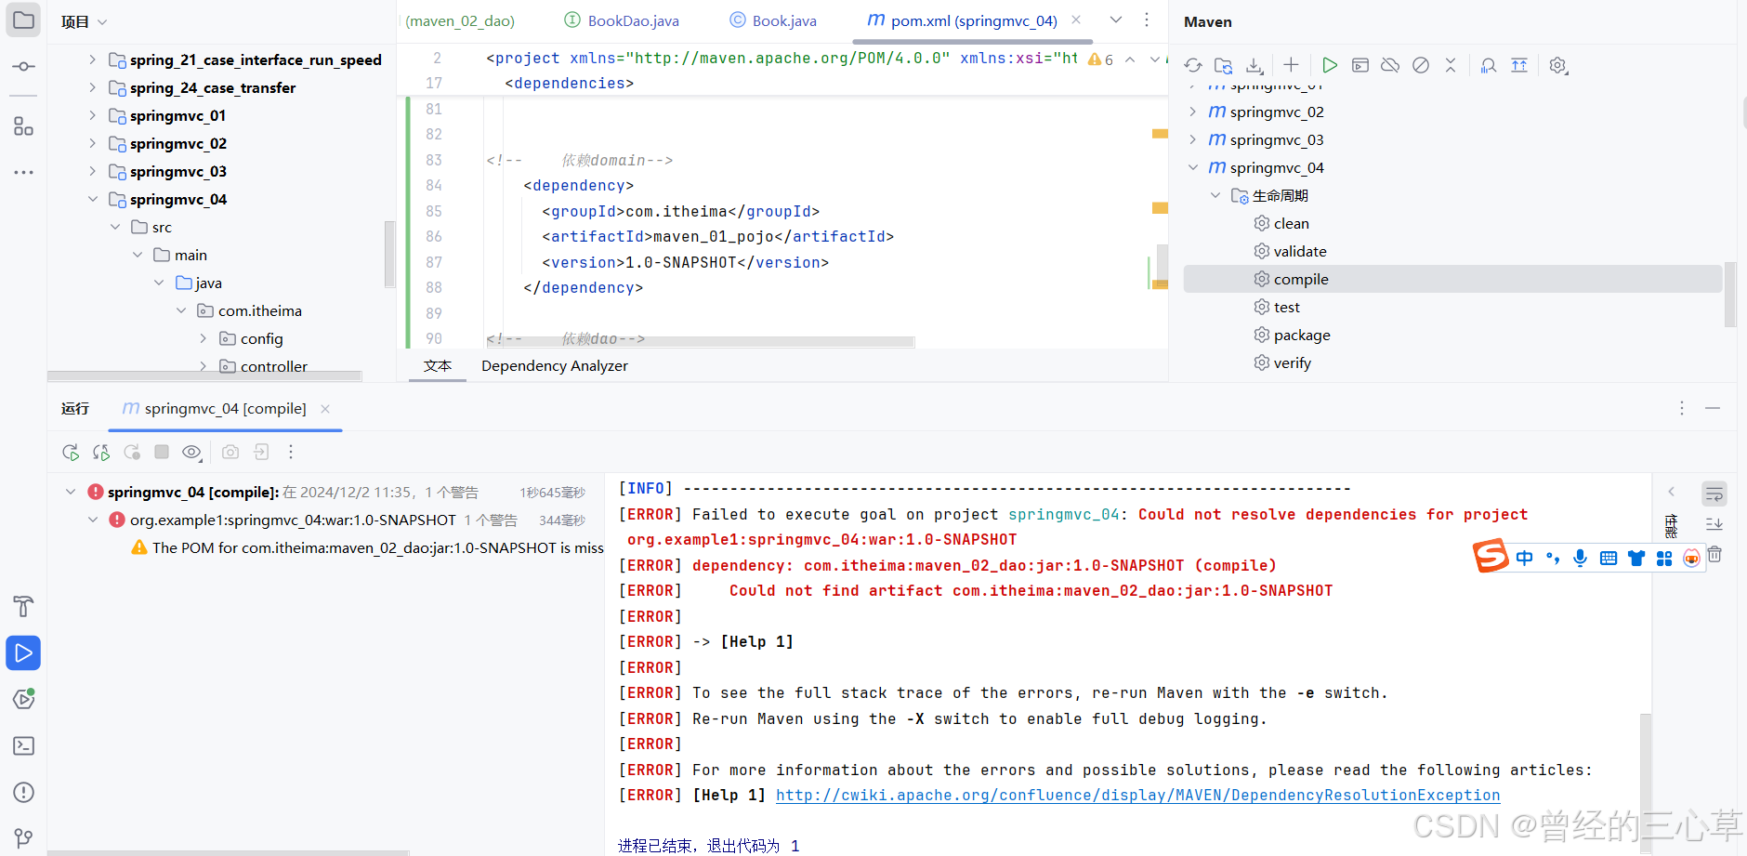
Task: Open Sogou skin shirt icon
Action: pyautogui.click(x=1636, y=558)
